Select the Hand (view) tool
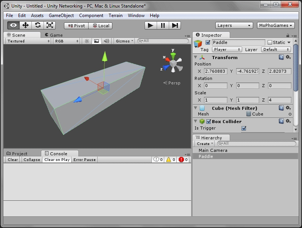302x228 pixels. [x=14, y=25]
